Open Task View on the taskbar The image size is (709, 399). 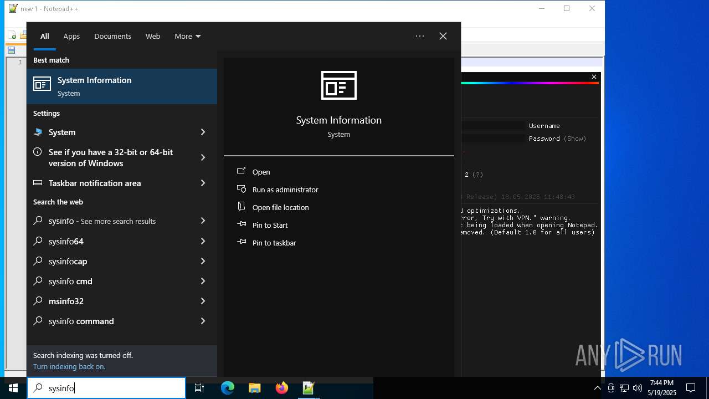(199, 388)
